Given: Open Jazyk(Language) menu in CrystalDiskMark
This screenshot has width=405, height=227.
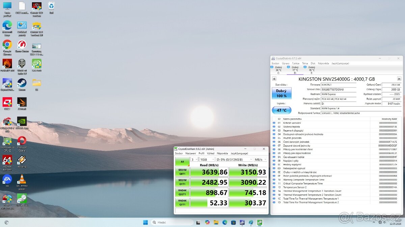Looking at the screenshot, I should [239, 153].
